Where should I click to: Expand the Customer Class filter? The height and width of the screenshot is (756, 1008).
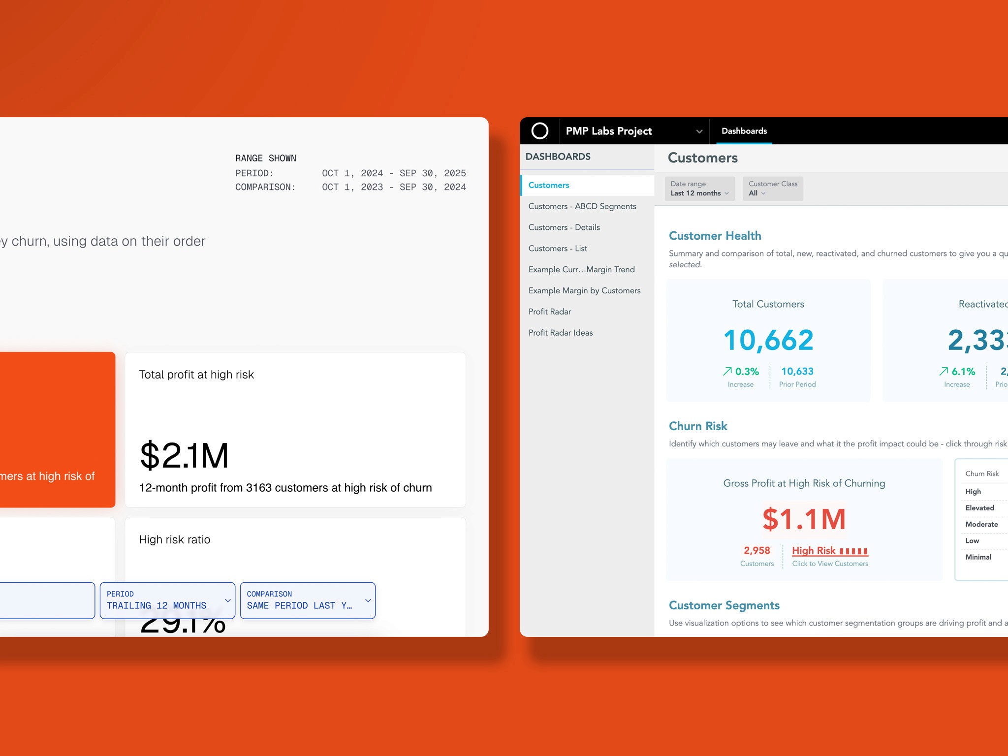tap(772, 189)
